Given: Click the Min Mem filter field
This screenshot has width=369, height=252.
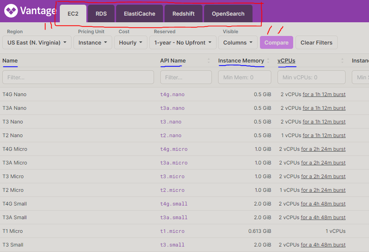Looking at the screenshot, I should coord(245,77).
